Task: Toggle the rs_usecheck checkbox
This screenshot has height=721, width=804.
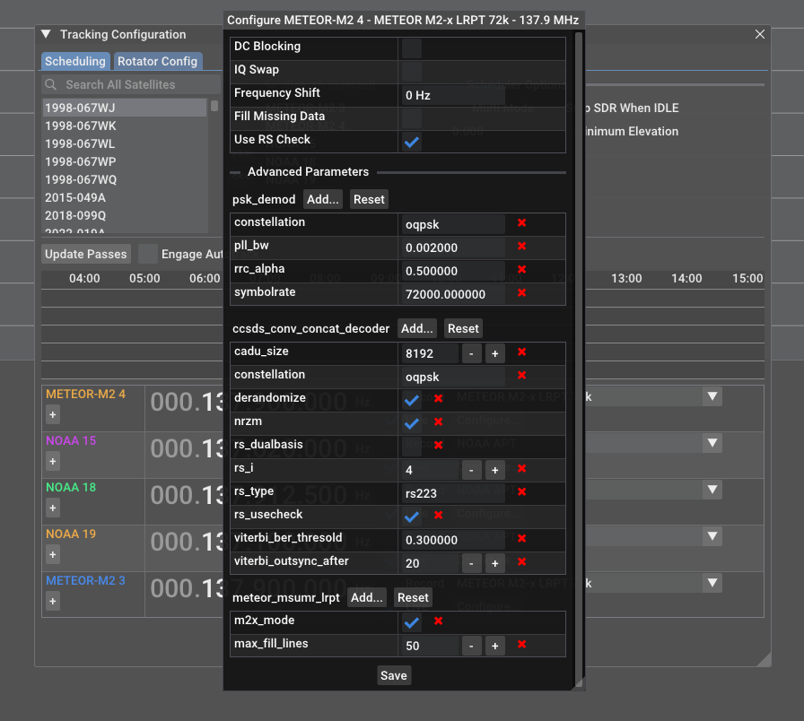Action: 411,517
